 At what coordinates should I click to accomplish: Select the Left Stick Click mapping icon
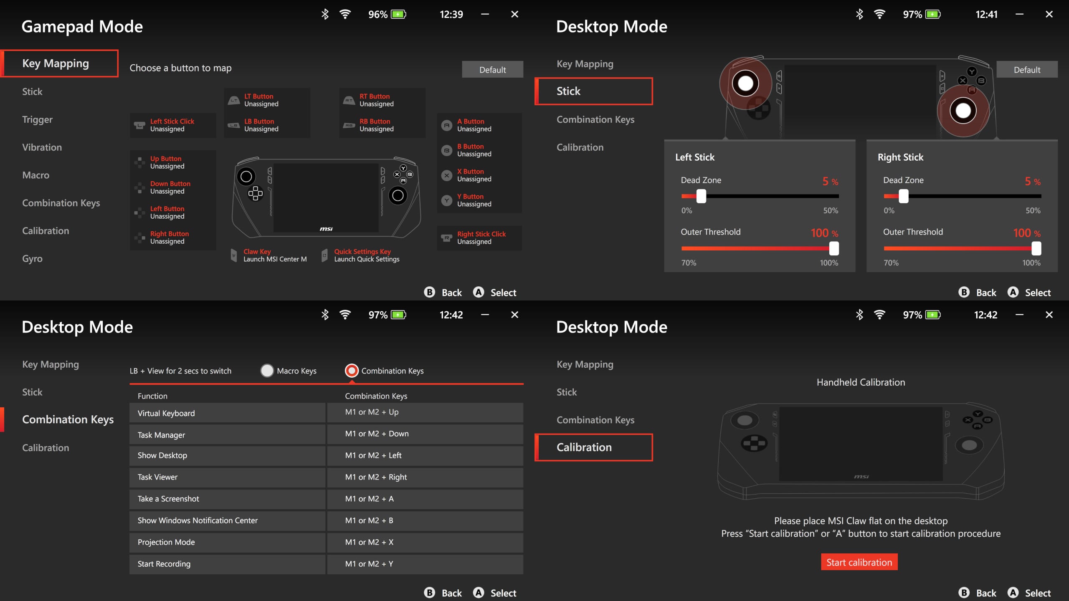139,125
